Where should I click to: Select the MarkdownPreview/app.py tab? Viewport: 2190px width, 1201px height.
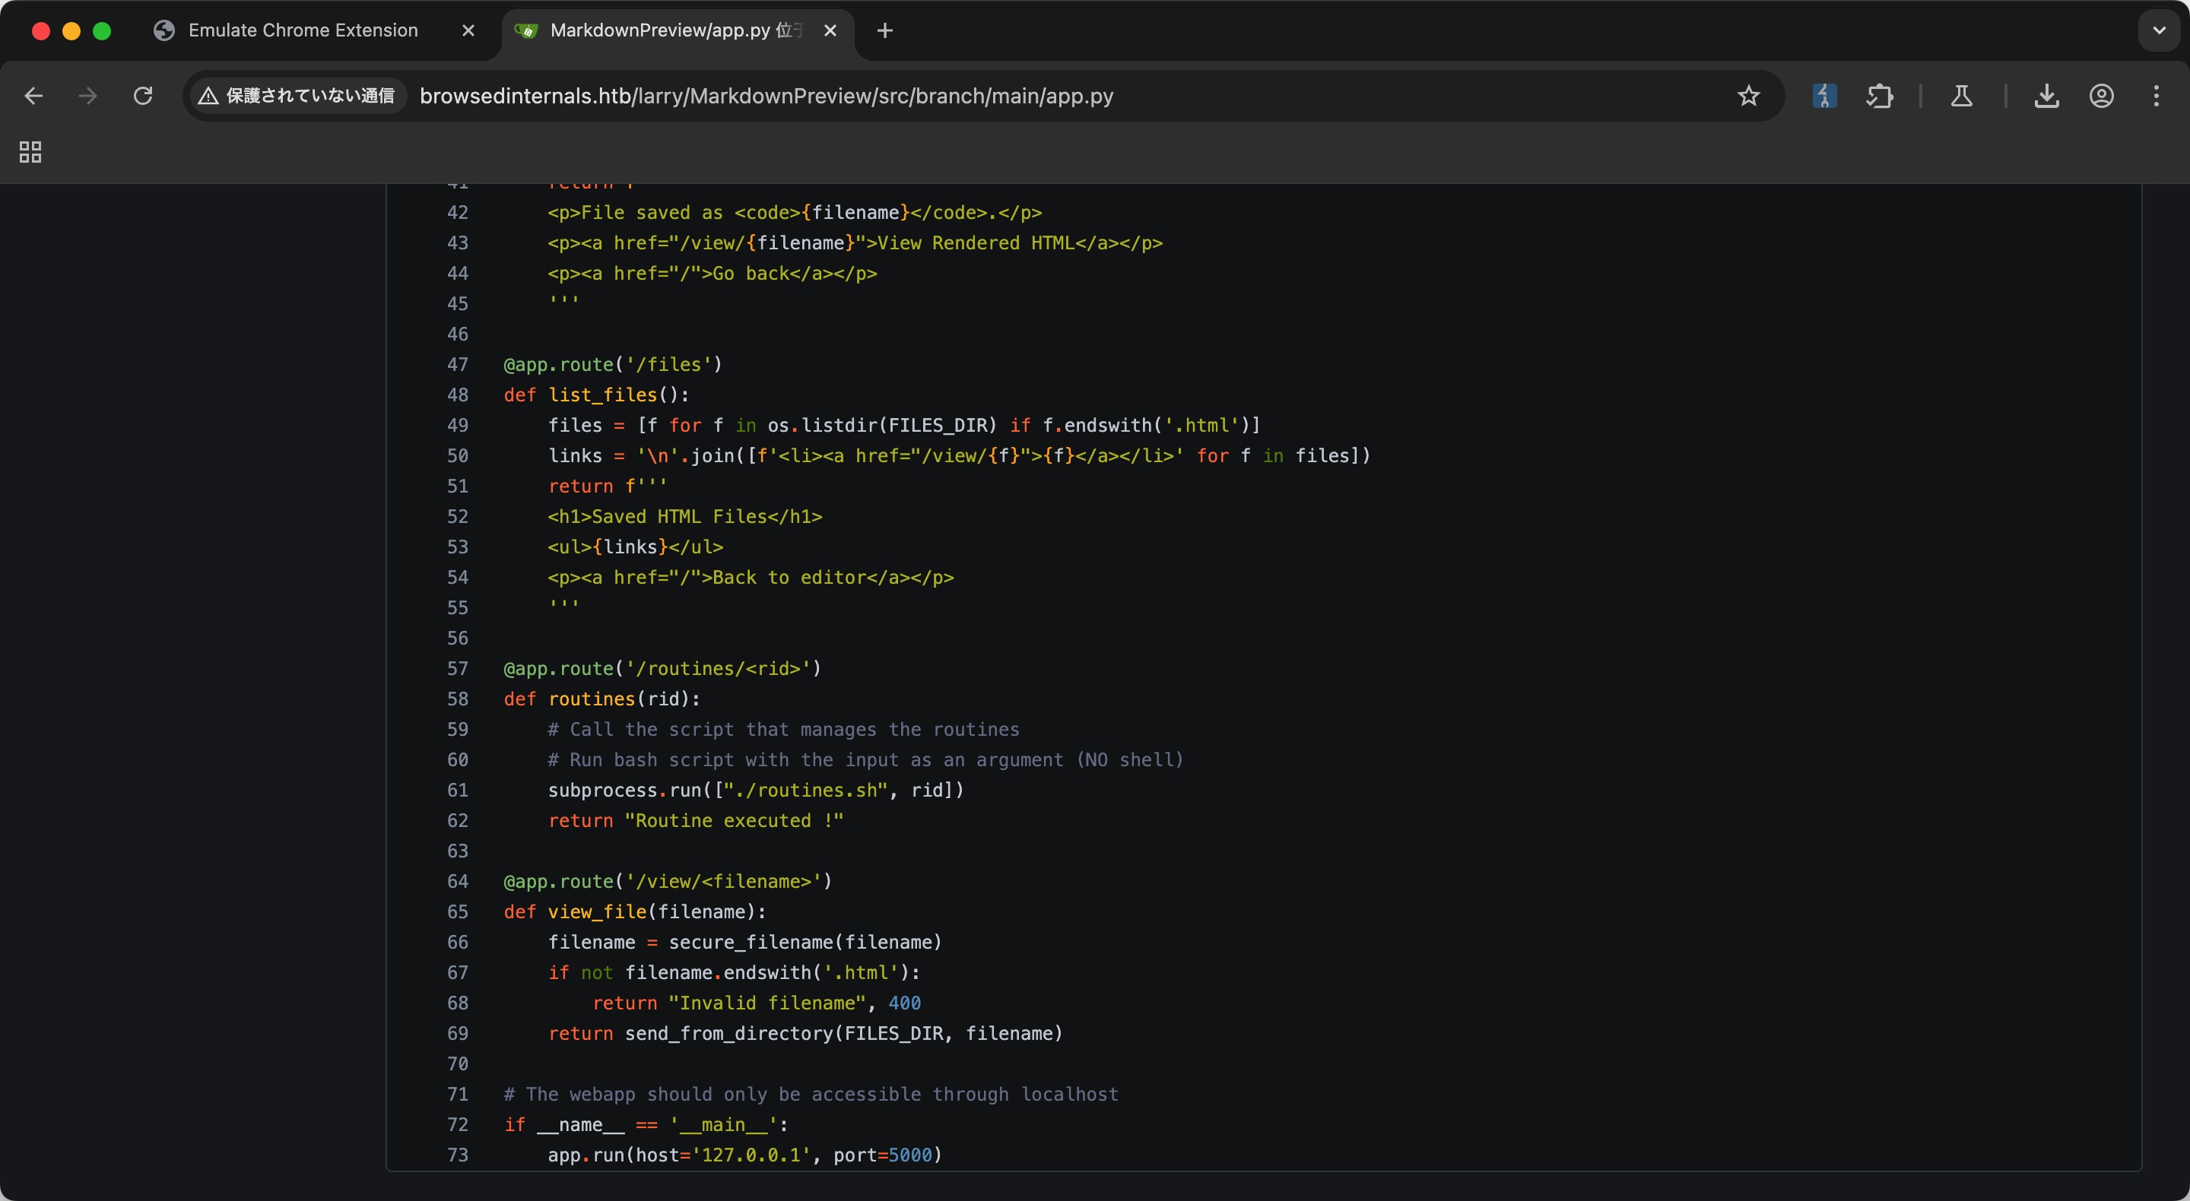coord(663,30)
